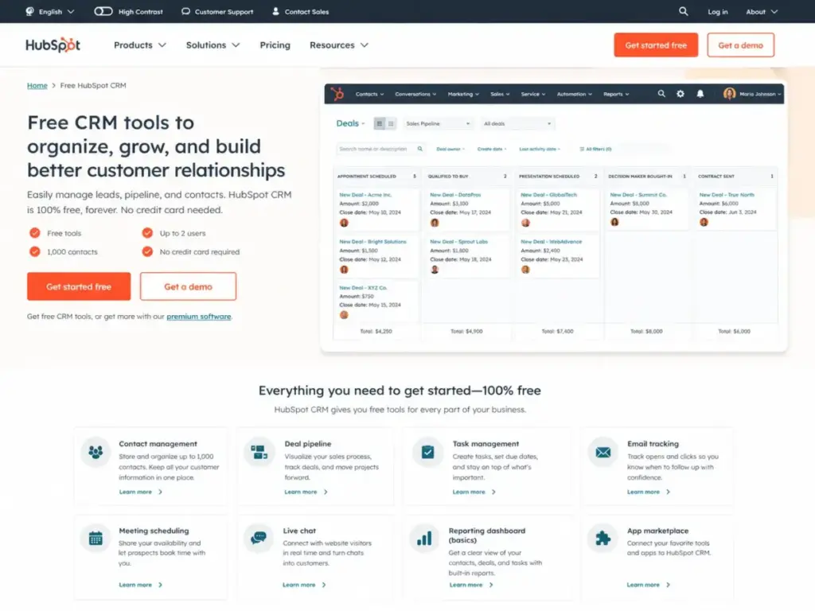Open the Automation menu in dashboard
The height and width of the screenshot is (611, 815).
tap(575, 94)
